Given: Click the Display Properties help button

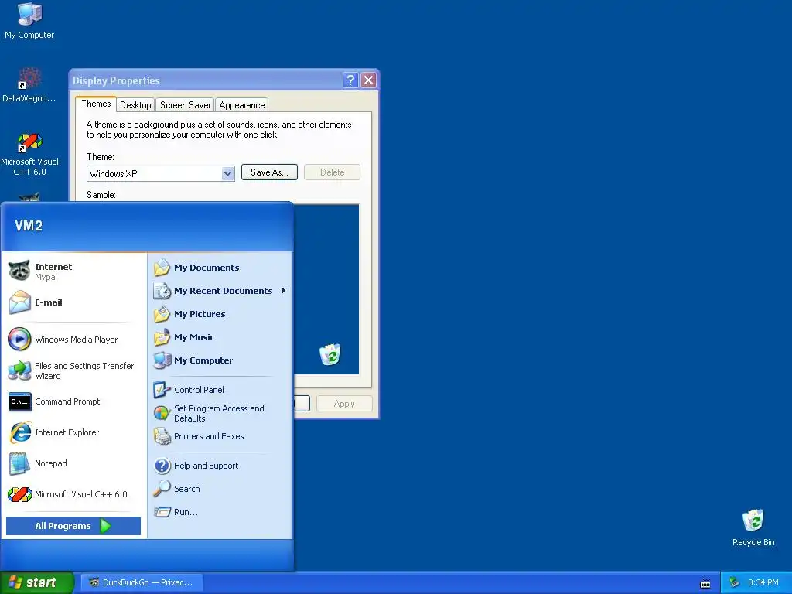Looking at the screenshot, I should pyautogui.click(x=350, y=80).
